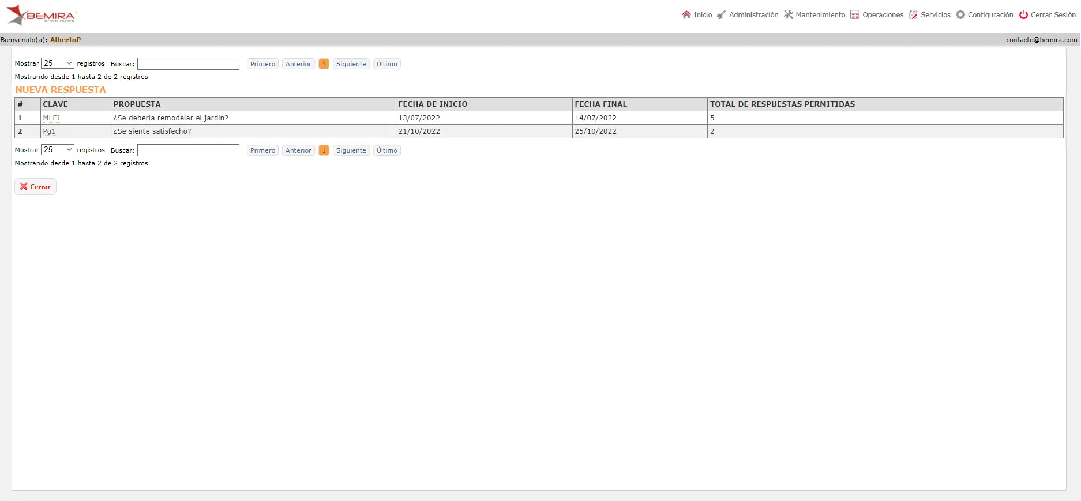The width and height of the screenshot is (1081, 501).
Task: Open the Mantenimiento menu
Action: coord(820,15)
